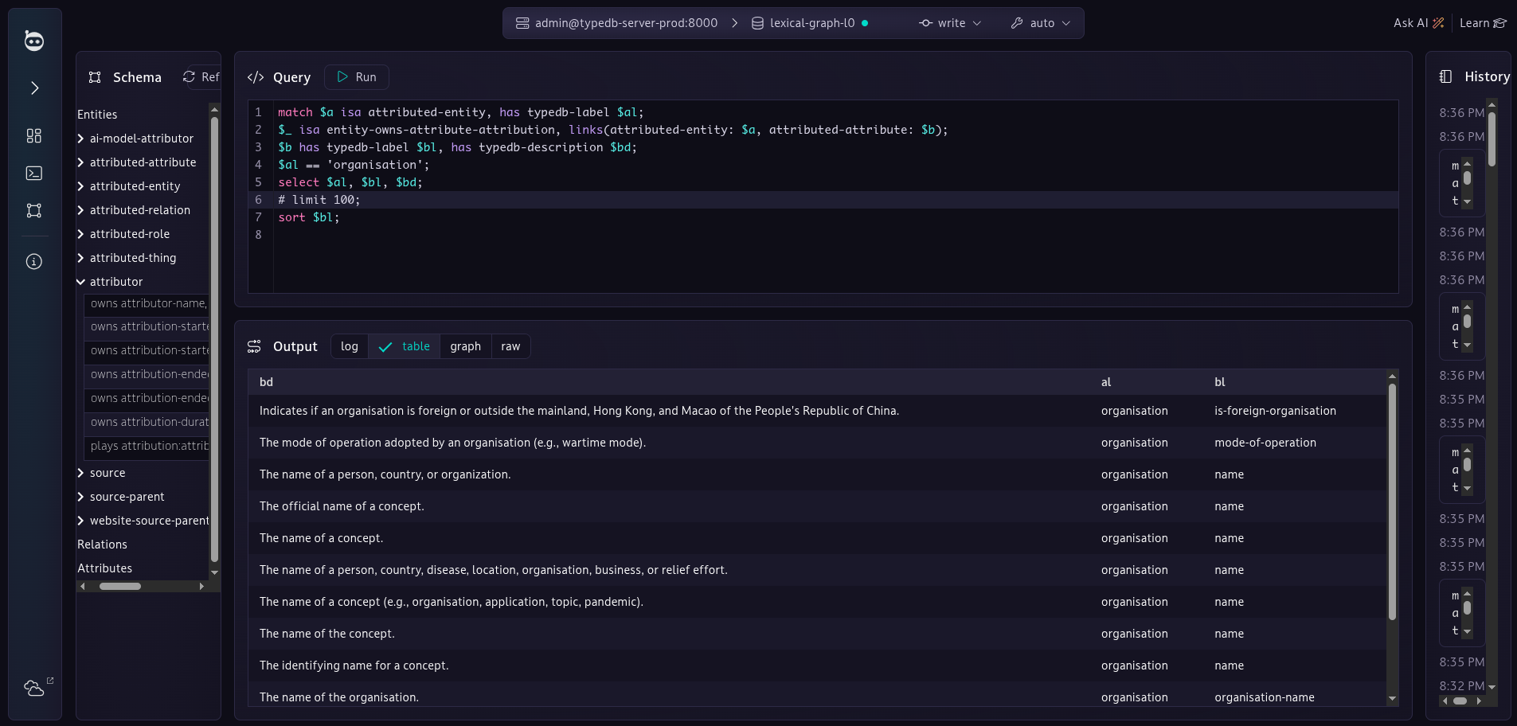Image resolution: width=1517 pixels, height=726 pixels.
Task: Select 'plays attribution:attrib' item
Action: click(x=147, y=446)
